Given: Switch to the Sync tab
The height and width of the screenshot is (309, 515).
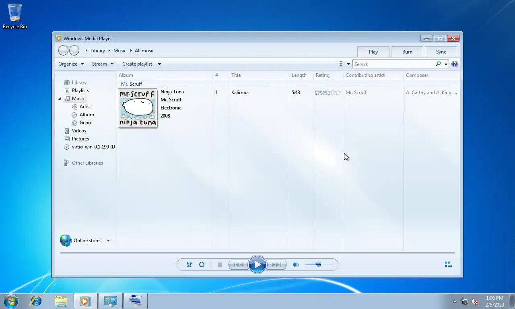Looking at the screenshot, I should pyautogui.click(x=441, y=51).
